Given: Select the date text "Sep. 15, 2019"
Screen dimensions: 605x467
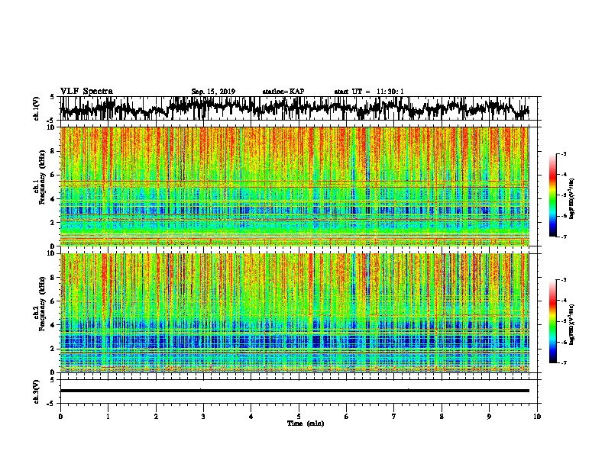Looking at the screenshot, I should click(x=213, y=92).
